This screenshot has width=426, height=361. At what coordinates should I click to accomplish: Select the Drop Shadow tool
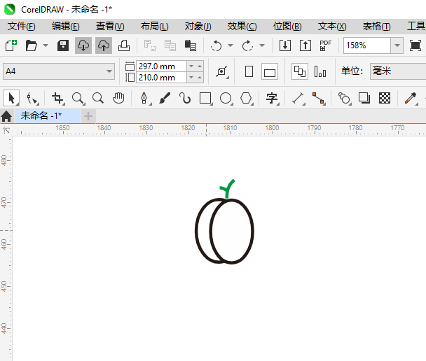point(364,98)
